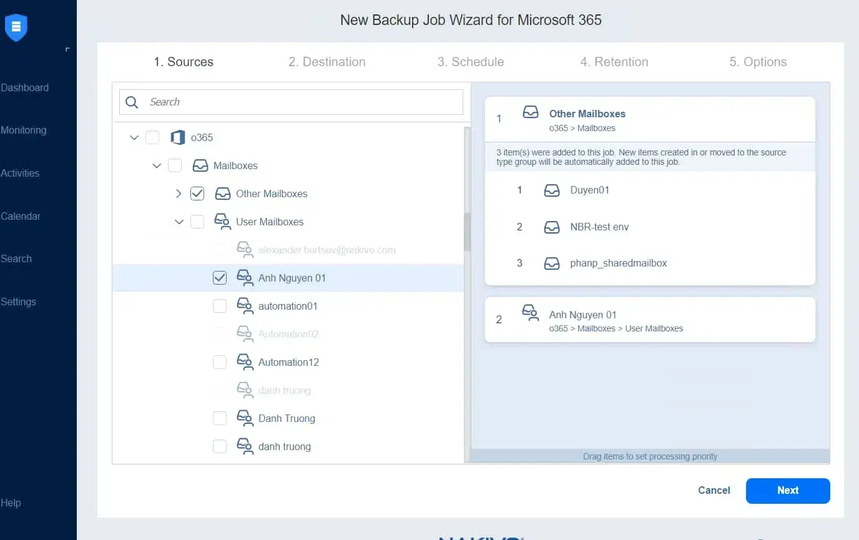
Task: Click the Mailboxes group icon
Action: pos(200,165)
